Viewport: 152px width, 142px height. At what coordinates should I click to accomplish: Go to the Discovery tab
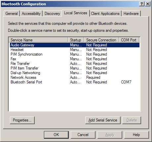click(x=52, y=14)
